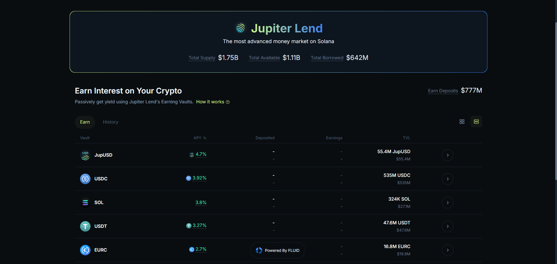Click the 3.8% APY value for SOL

tap(201, 203)
